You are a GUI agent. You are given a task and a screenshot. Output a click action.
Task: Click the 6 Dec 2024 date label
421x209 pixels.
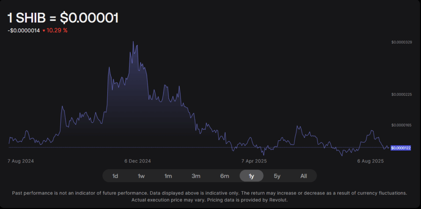[x=137, y=161]
